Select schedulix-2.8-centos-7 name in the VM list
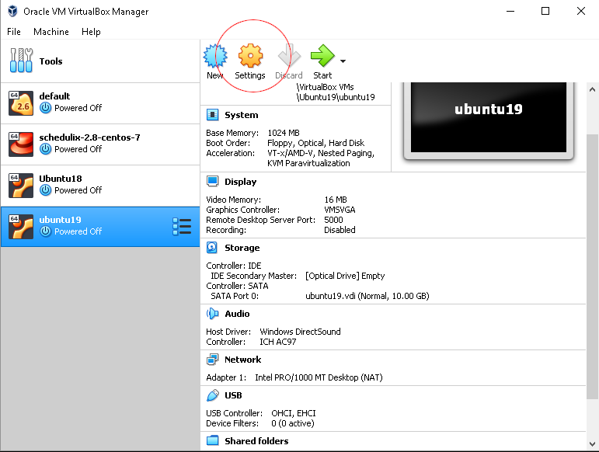The image size is (599, 452). tap(90, 137)
